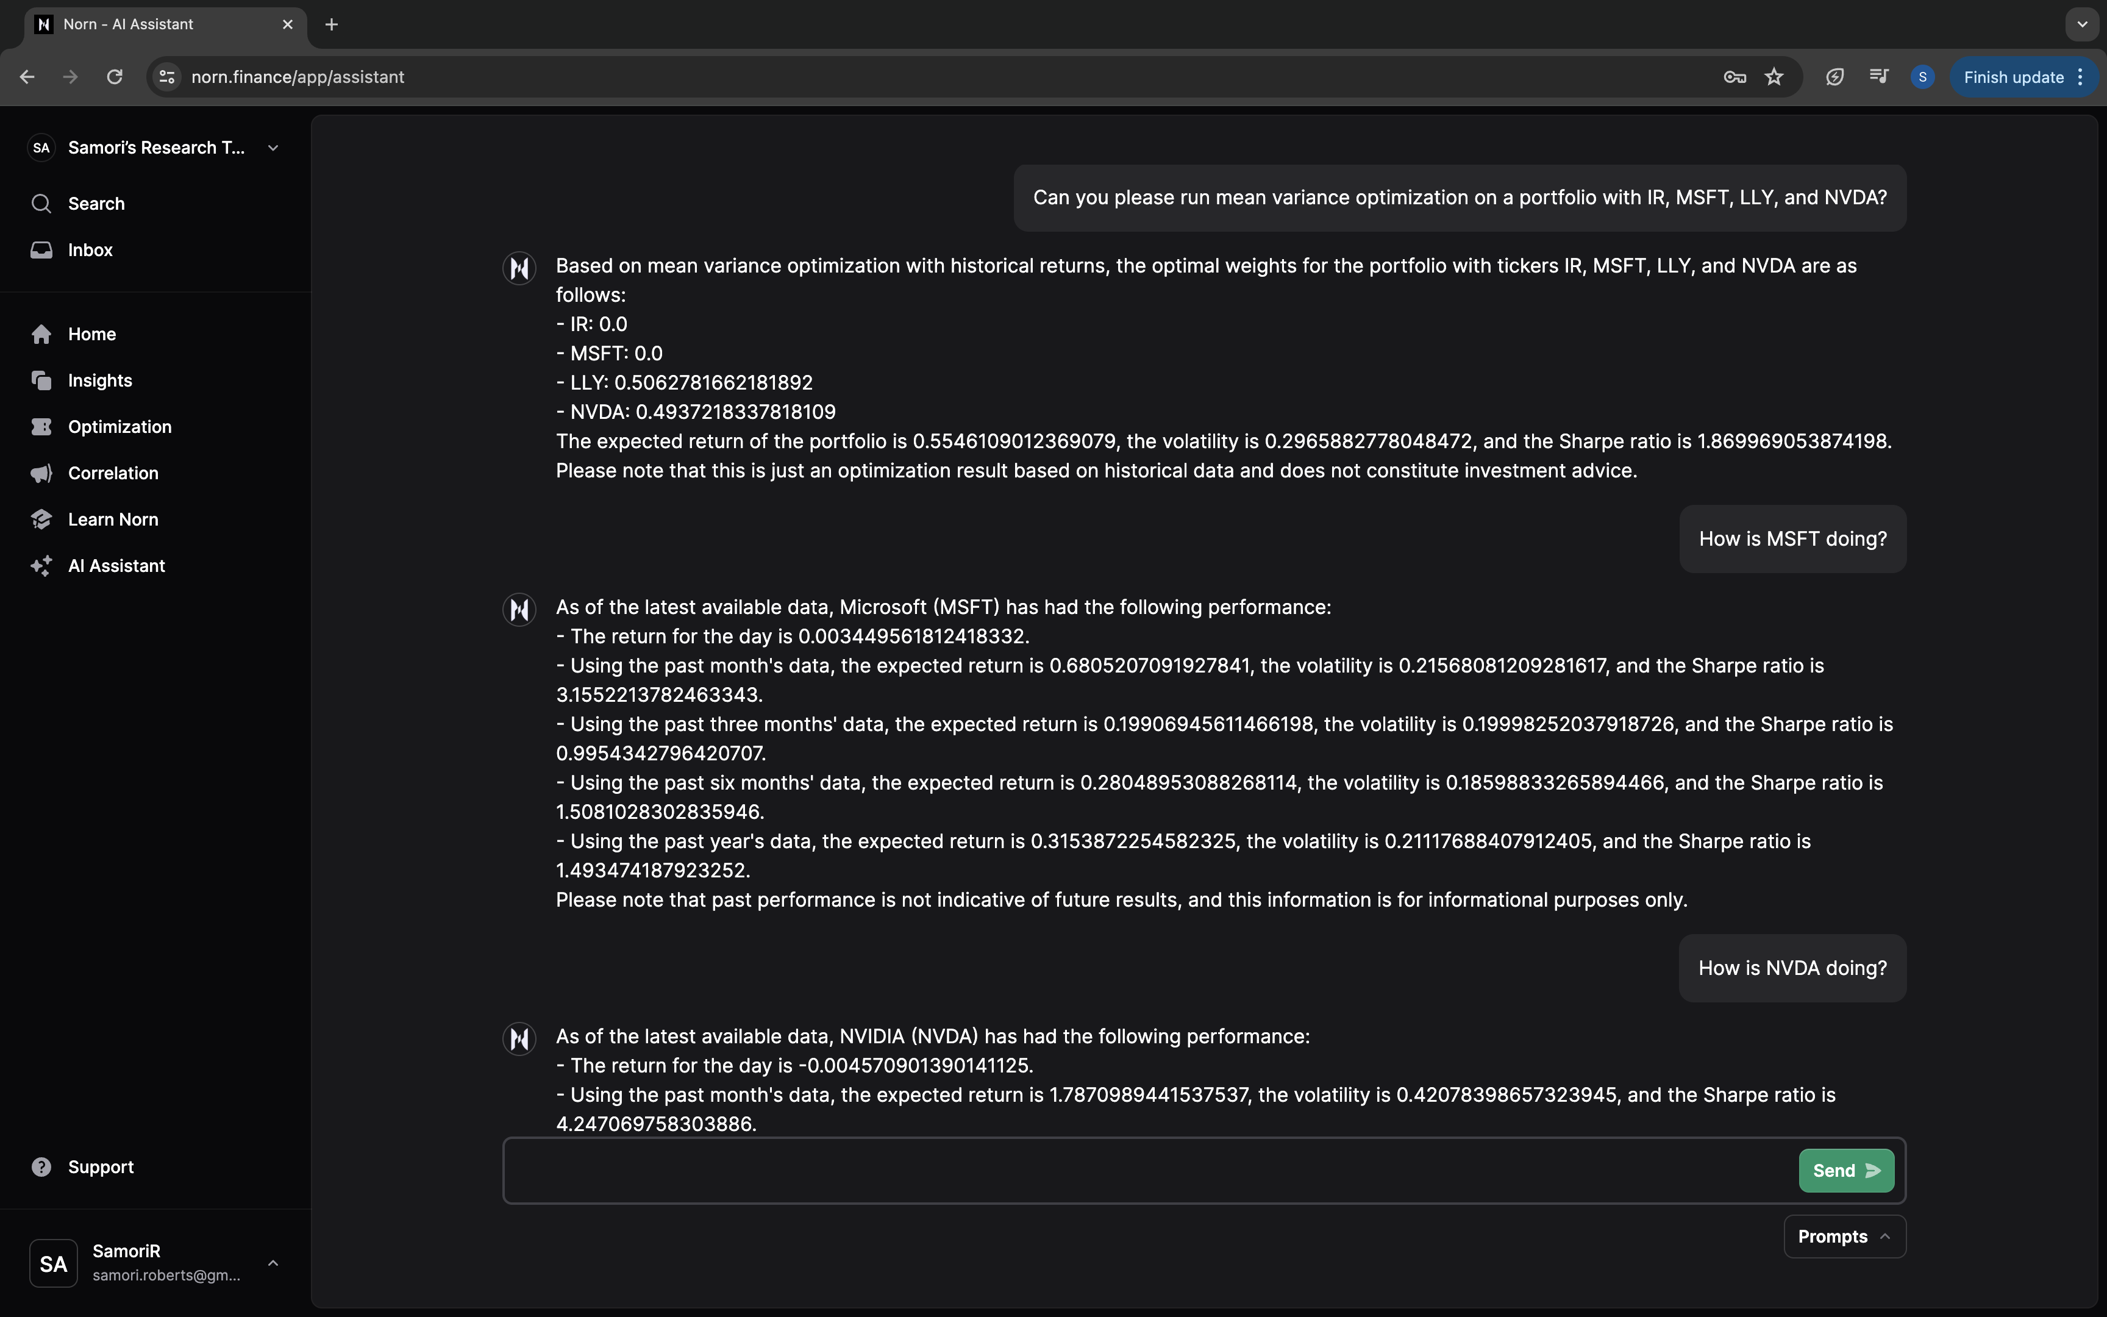Go to Home via house icon

point(41,335)
